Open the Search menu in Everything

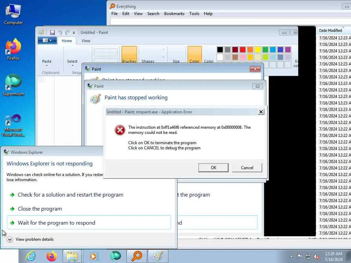pyautogui.click(x=153, y=14)
